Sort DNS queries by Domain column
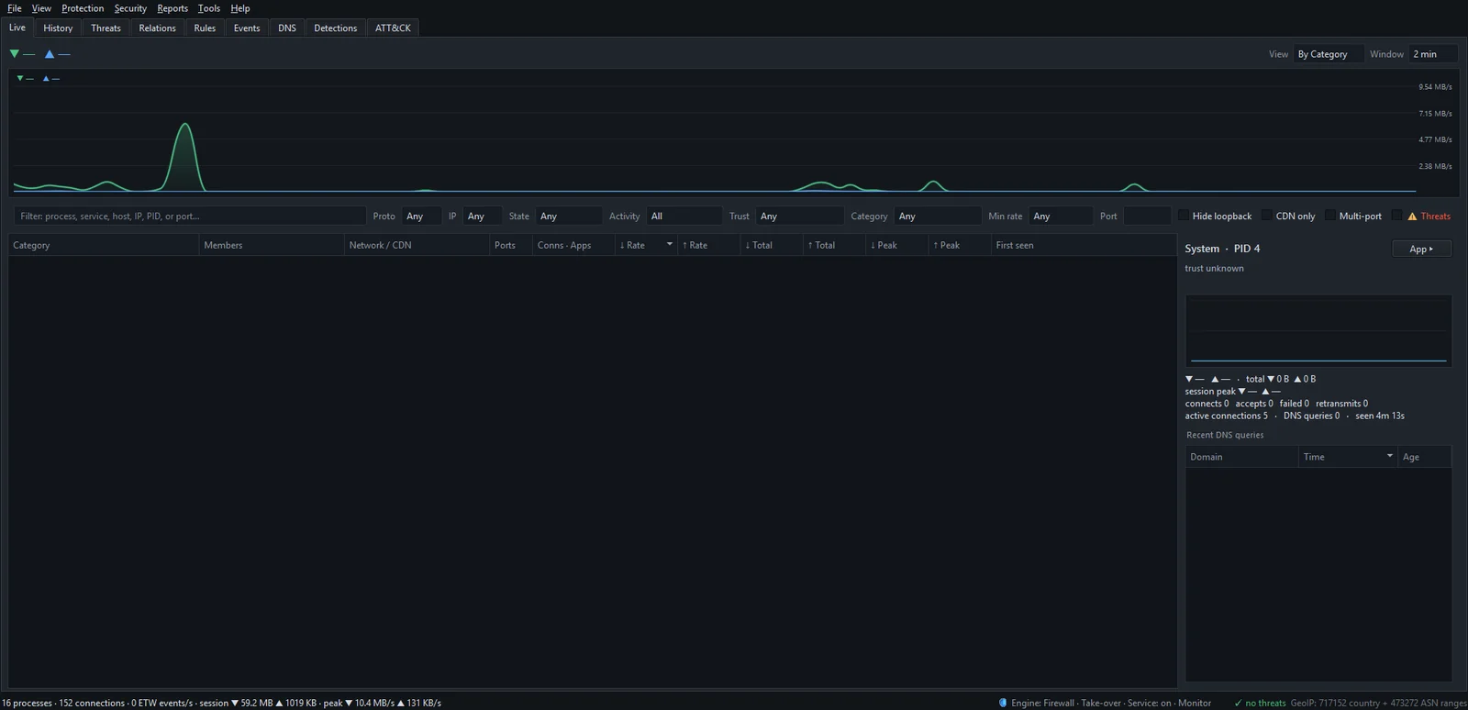 point(1241,457)
